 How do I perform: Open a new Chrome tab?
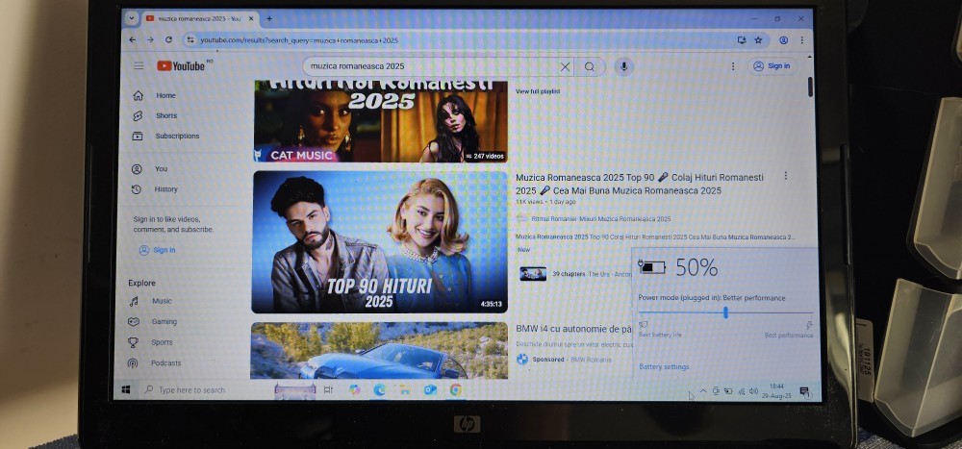(x=269, y=18)
